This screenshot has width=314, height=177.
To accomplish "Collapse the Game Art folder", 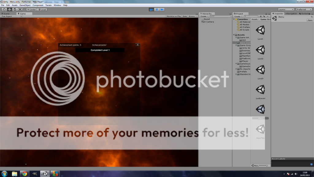I will (236, 37).
